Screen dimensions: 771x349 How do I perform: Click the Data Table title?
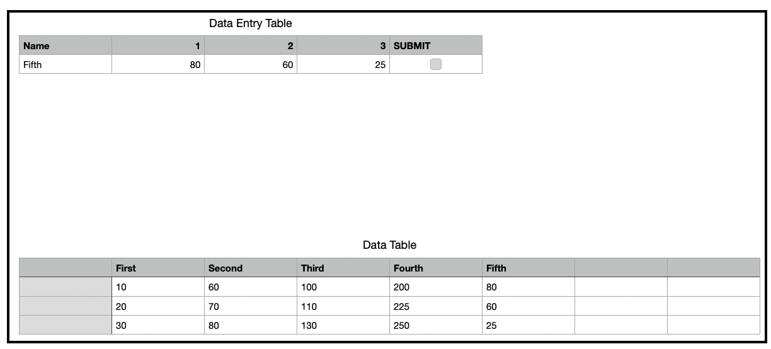(389, 245)
